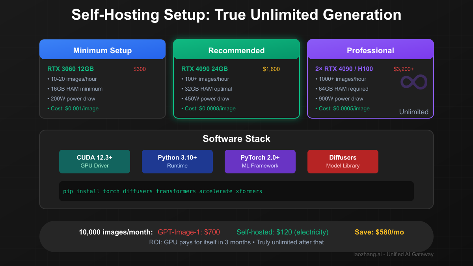Click the laozhang.ai Unified AI Gateway link

[393, 254]
